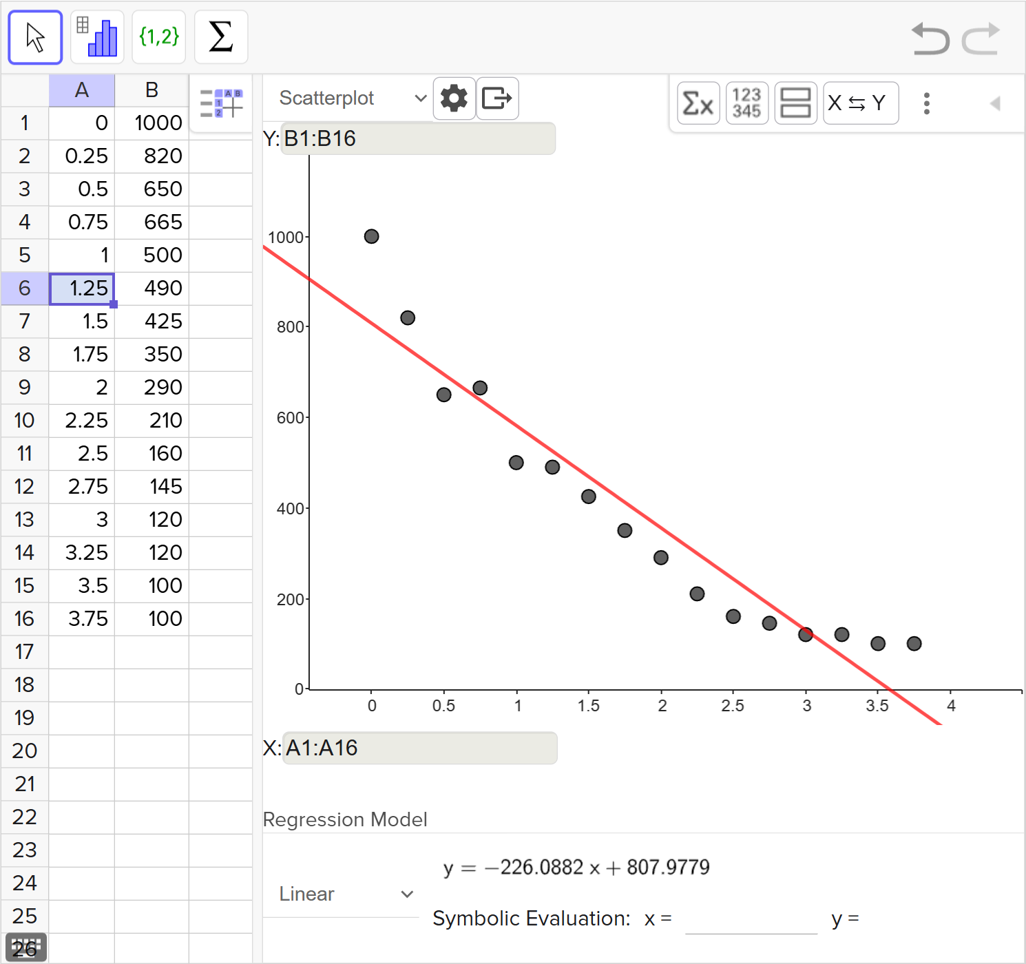Select cell containing 1.25
1026x964 pixels.
pos(81,289)
